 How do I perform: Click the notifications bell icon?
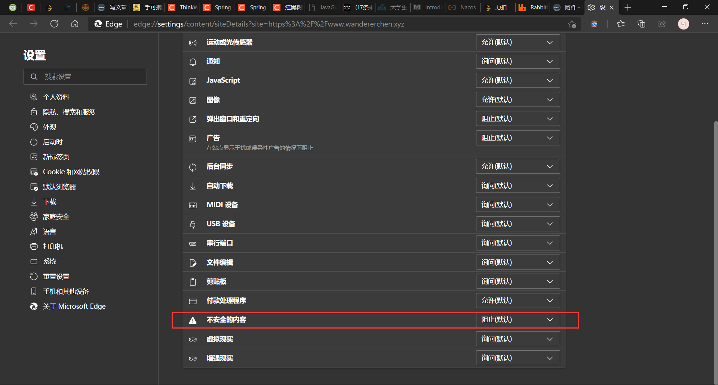click(x=193, y=62)
